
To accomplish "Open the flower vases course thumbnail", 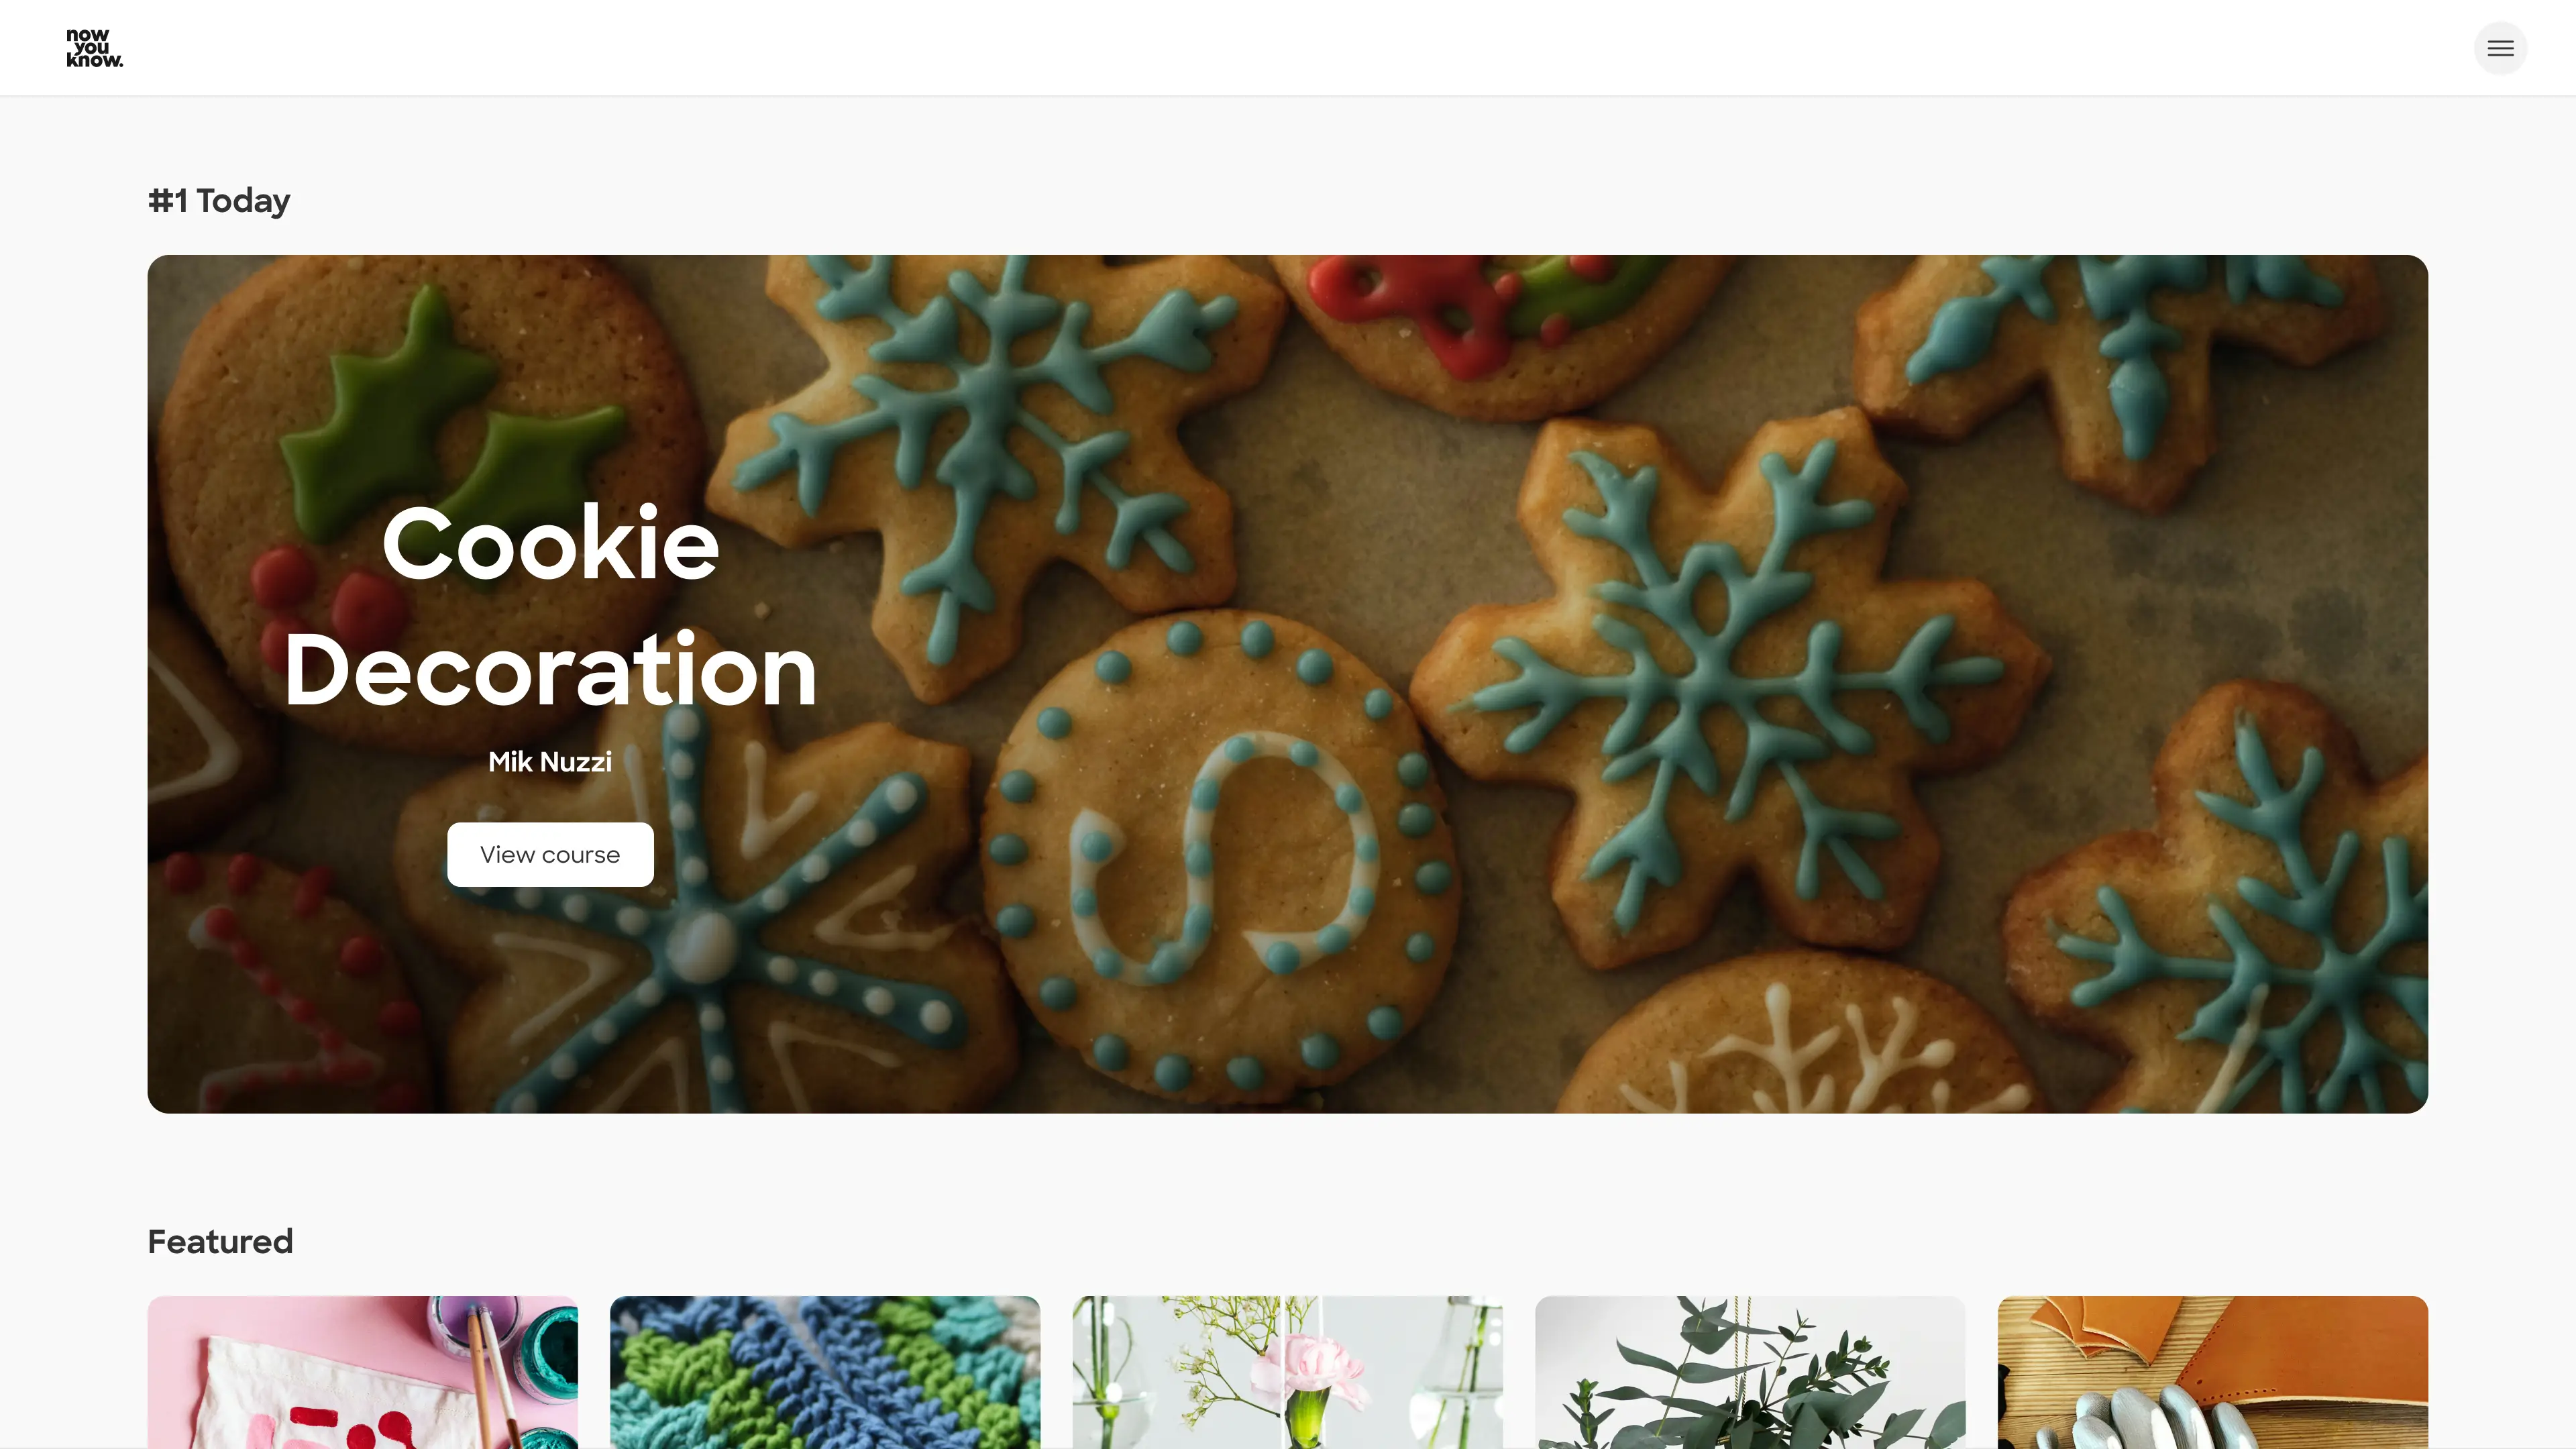I will 1287,1372.
